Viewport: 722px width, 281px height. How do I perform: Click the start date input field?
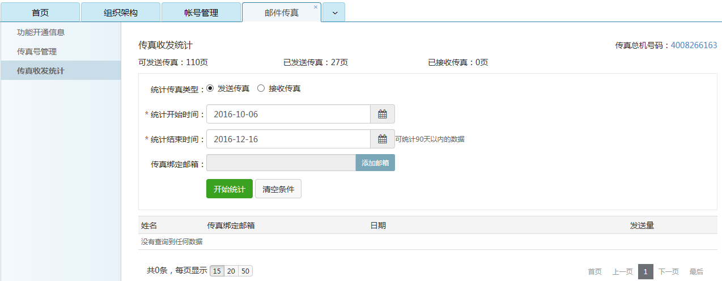click(288, 114)
